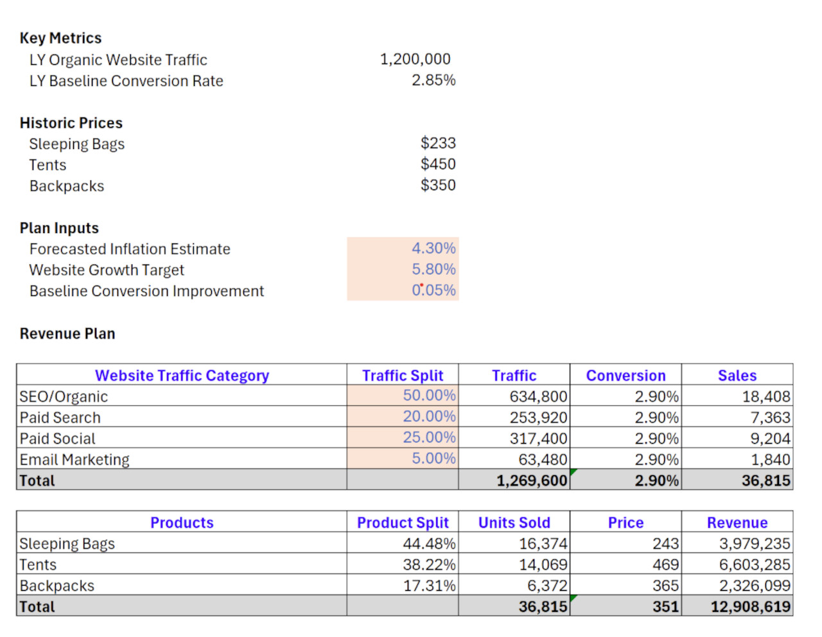The image size is (822, 637).
Task: Click the 0.05% conversion improvement input
Action: (403, 290)
